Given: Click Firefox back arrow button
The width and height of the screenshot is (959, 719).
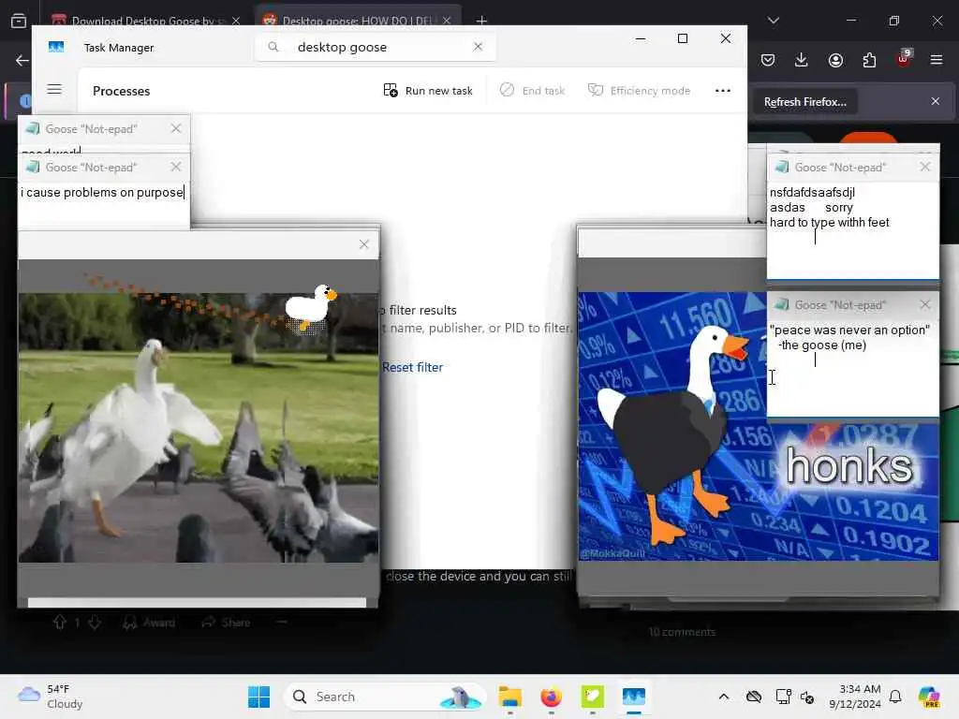Looking at the screenshot, I should click(x=22, y=60).
